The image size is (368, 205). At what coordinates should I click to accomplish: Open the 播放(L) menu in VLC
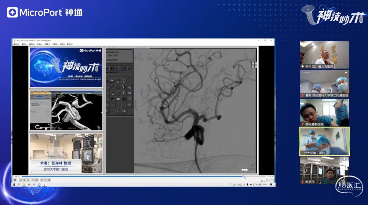tap(25, 44)
